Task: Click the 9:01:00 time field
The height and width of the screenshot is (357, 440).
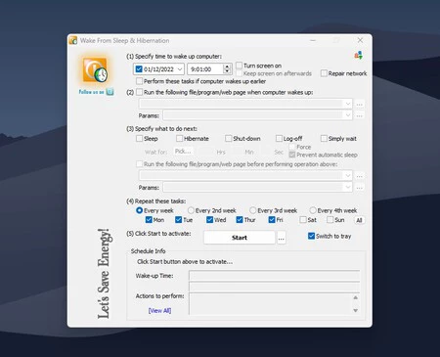Action: 205,69
